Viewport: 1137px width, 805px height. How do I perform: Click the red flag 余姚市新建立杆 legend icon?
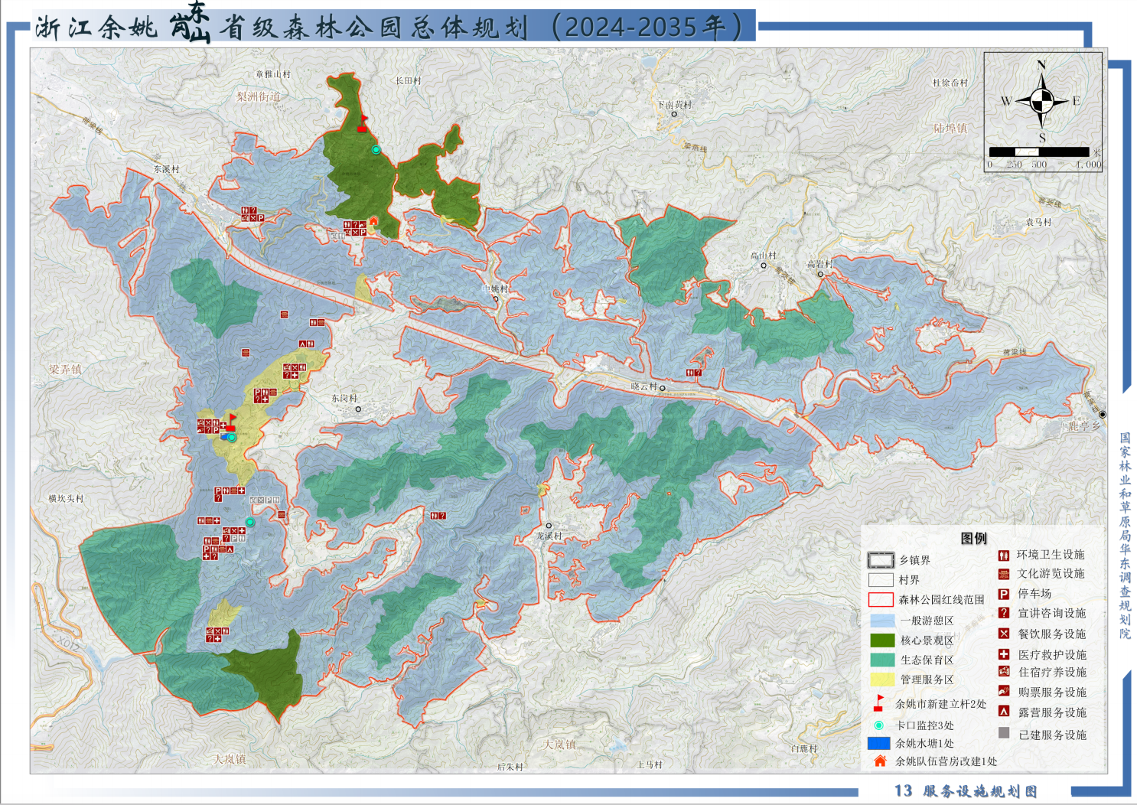879,702
